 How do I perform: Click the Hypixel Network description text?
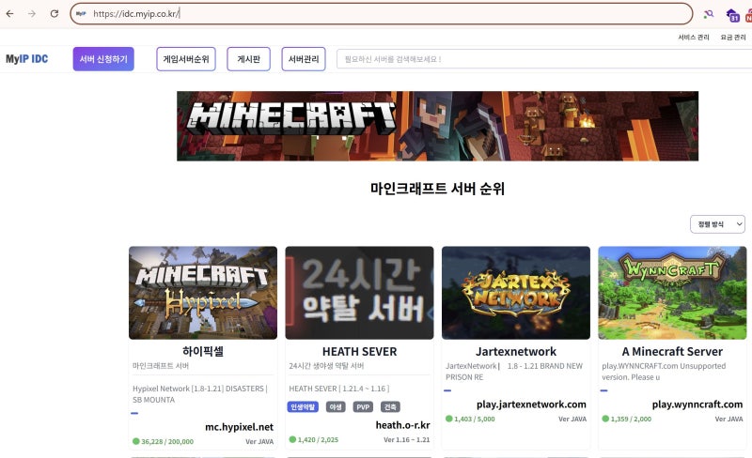200,394
